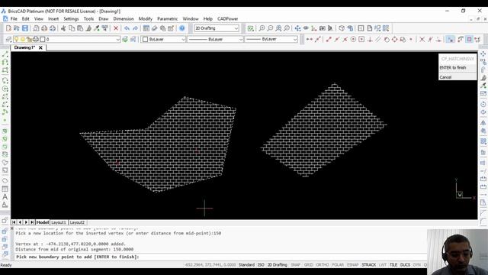Open the File menu
The image size is (488, 275).
(14, 18)
